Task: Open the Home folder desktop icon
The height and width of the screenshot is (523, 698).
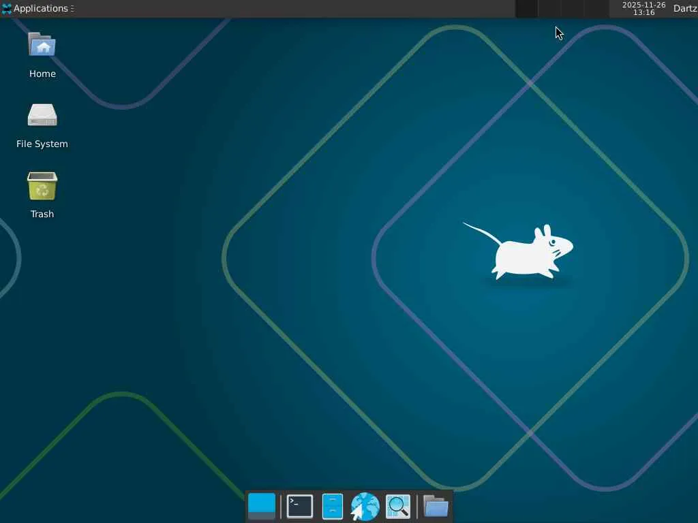Action: pyautogui.click(x=42, y=44)
